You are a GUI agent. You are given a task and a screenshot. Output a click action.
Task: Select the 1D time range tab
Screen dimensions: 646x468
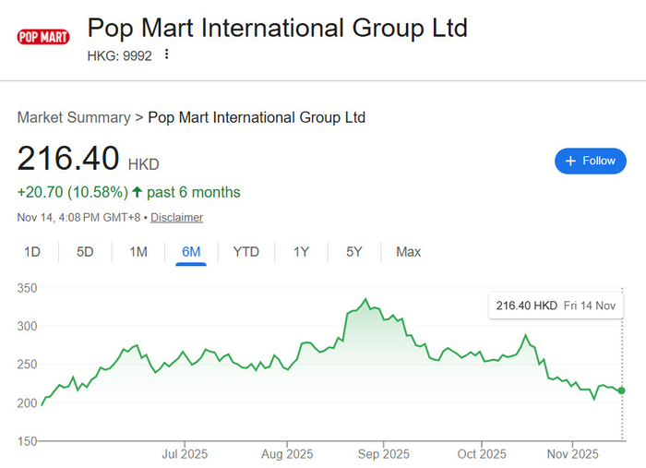coord(32,251)
